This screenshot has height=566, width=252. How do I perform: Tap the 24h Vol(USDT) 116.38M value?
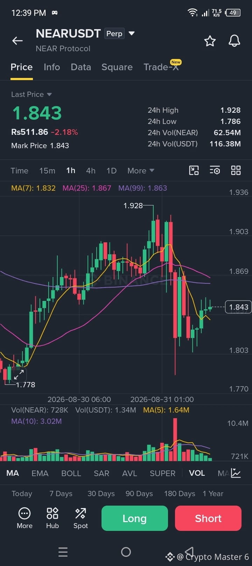[x=225, y=144]
